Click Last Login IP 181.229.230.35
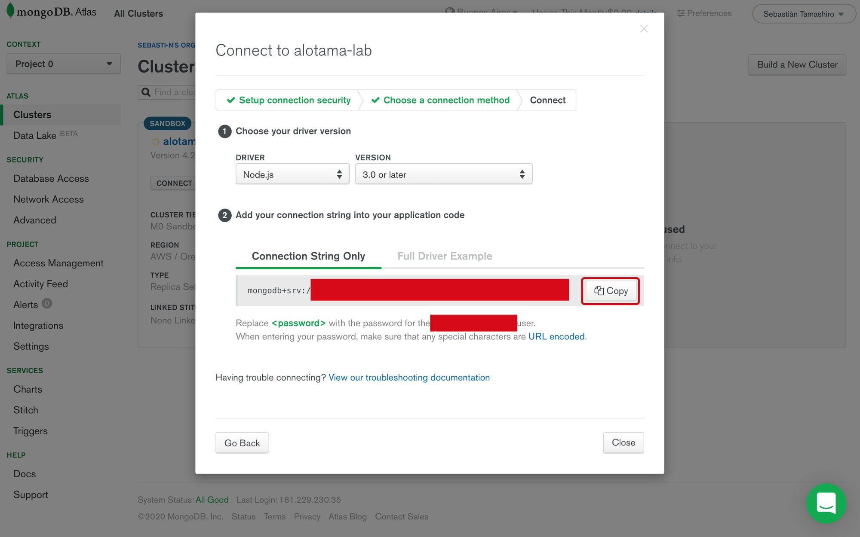This screenshot has width=860, height=537. [310, 500]
